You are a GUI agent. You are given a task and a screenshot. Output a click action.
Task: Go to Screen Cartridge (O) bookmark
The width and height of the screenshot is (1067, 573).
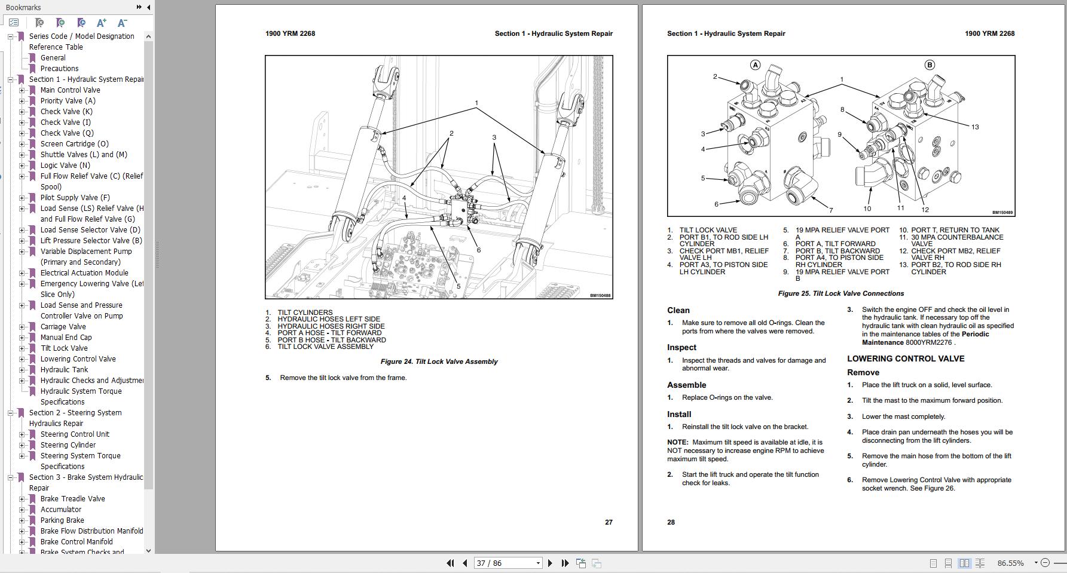[74, 144]
